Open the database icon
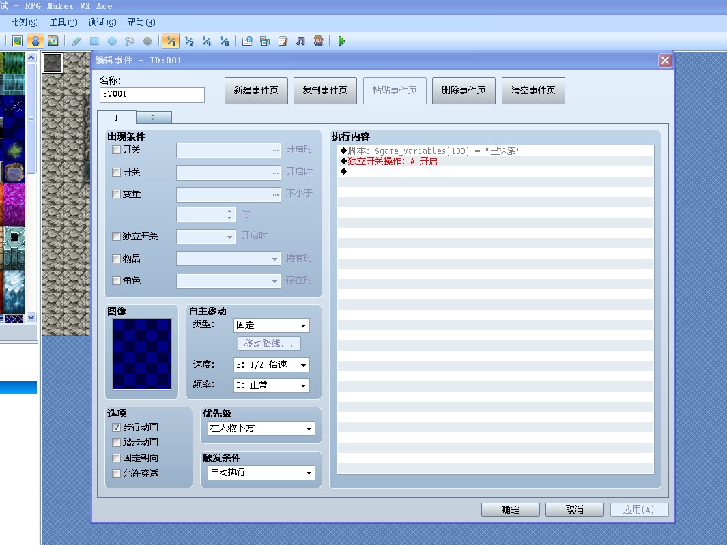Viewport: 727px width, 545px height. point(247,41)
